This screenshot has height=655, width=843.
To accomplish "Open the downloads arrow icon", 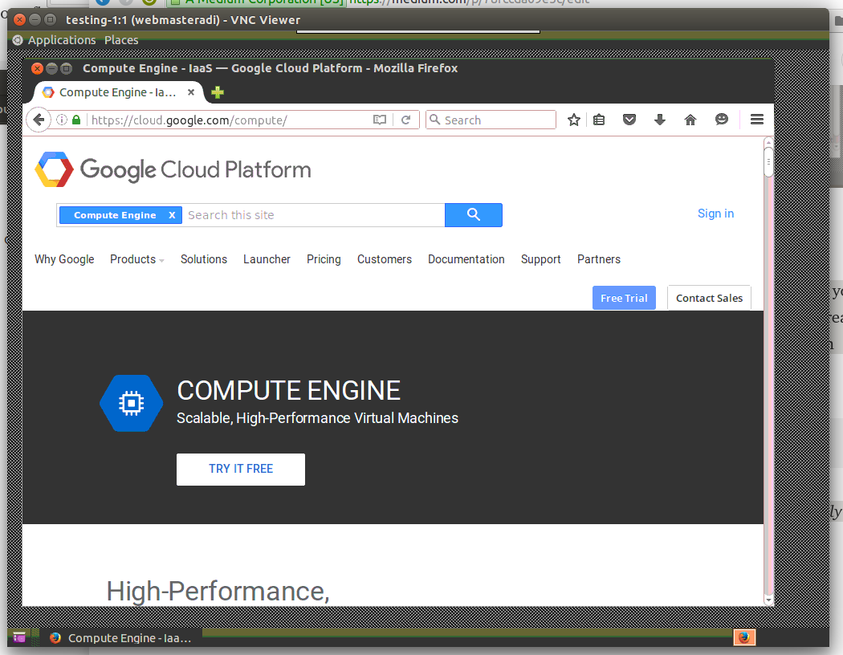I will click(660, 120).
